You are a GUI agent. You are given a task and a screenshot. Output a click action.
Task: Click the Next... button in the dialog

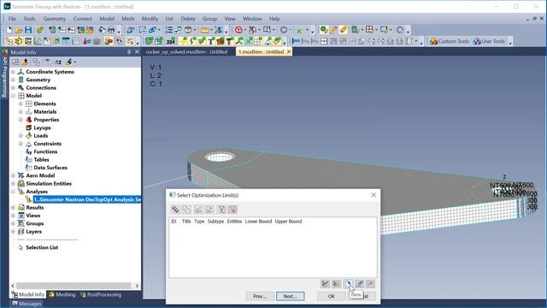(291, 296)
